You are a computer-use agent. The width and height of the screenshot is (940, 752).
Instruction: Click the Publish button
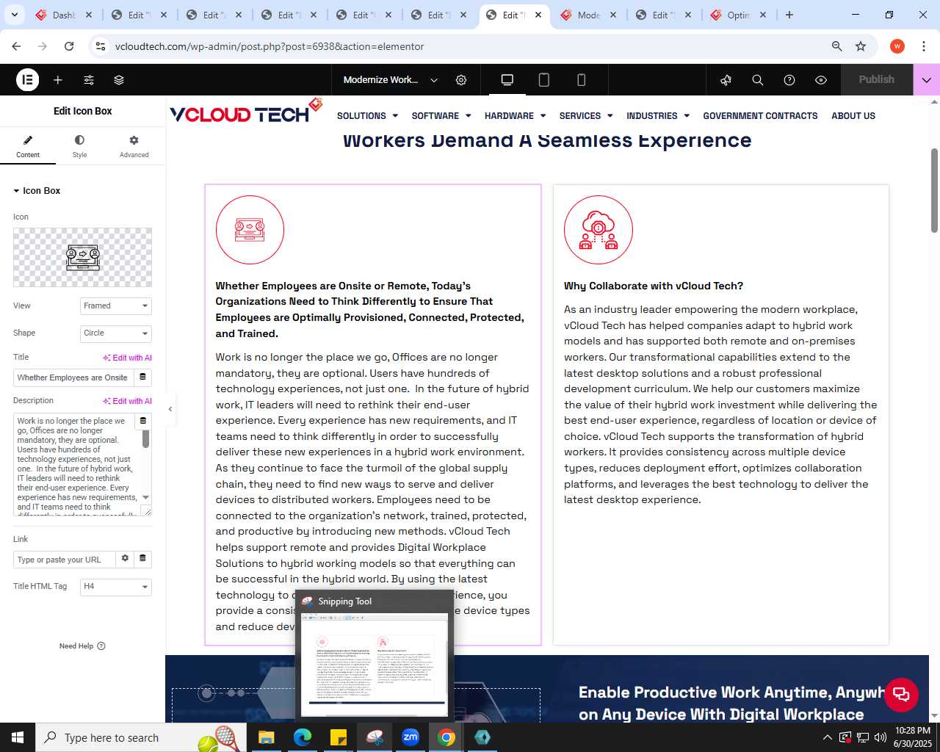pyautogui.click(x=876, y=80)
